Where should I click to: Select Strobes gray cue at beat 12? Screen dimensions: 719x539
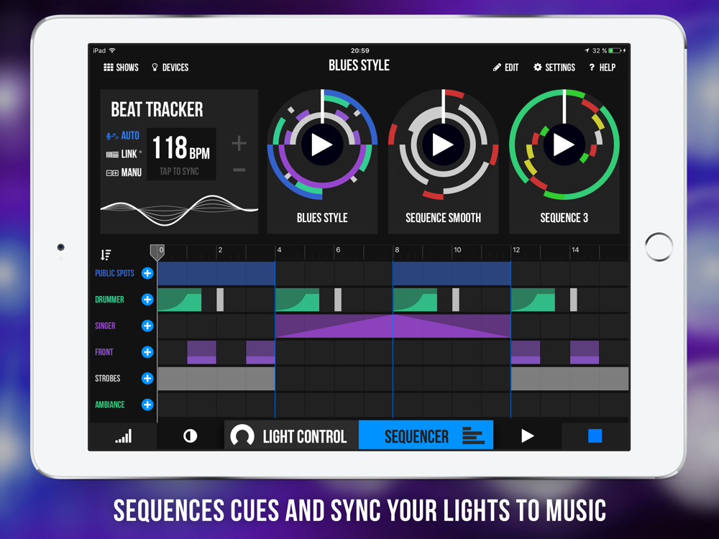tap(570, 379)
